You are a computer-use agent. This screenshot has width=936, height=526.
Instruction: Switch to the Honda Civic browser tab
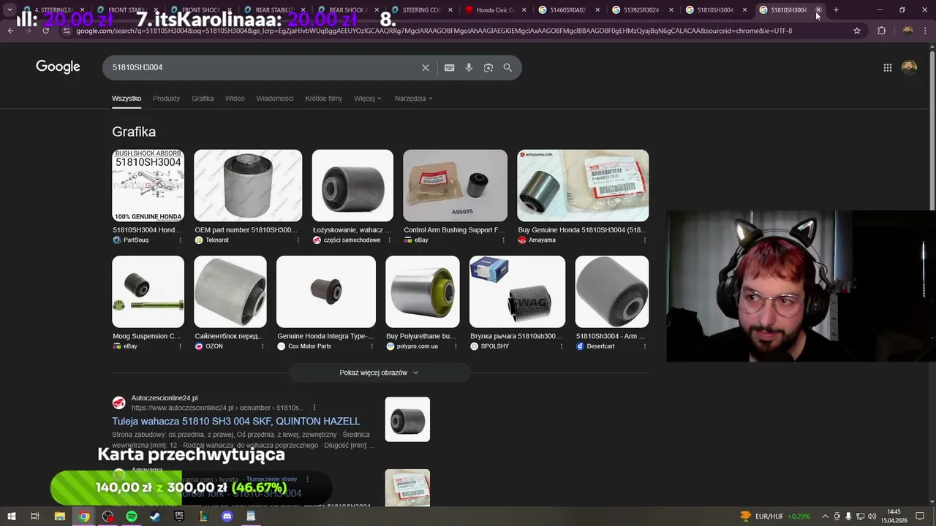(x=495, y=9)
